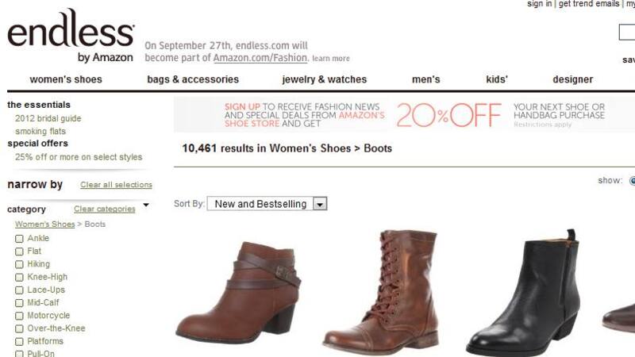
Task: Click Clear all selections link
Action: (x=116, y=185)
